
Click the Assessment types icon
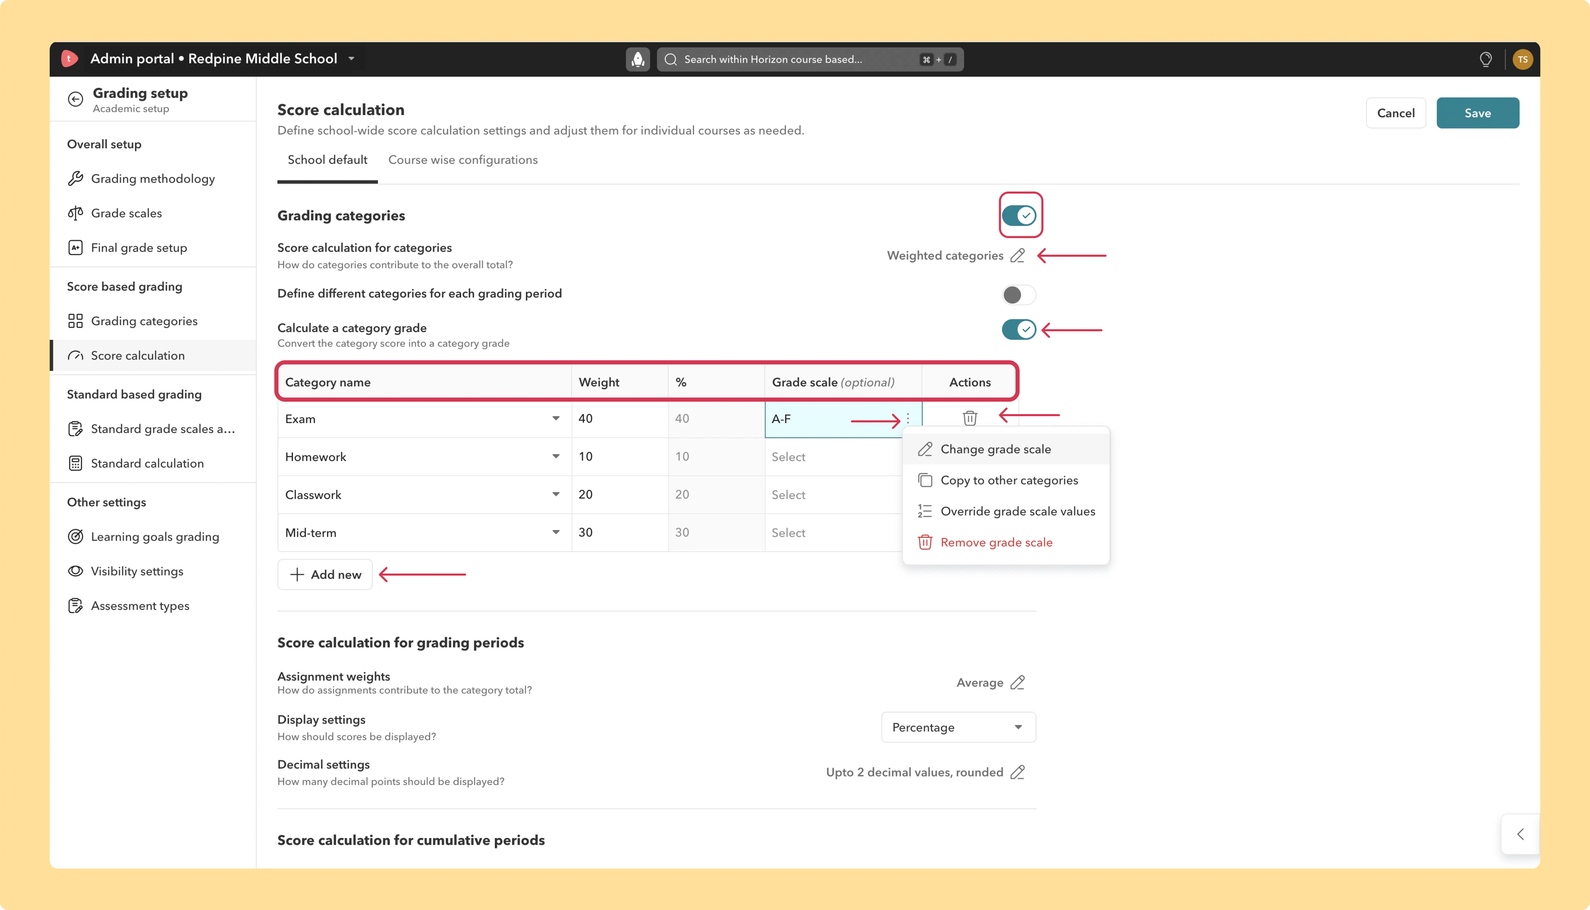point(76,606)
